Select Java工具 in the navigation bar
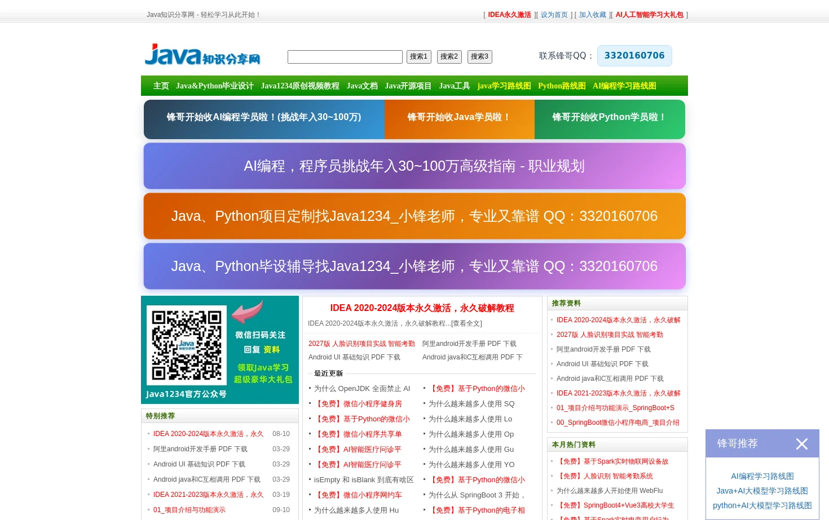The height and width of the screenshot is (520, 829). click(455, 86)
